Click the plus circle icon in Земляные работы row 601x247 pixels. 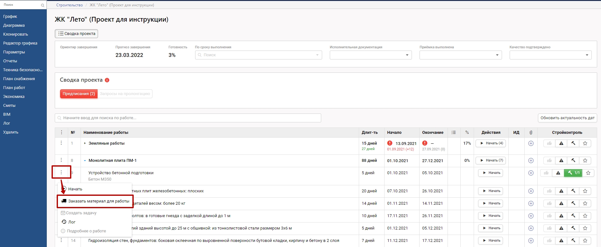531,143
